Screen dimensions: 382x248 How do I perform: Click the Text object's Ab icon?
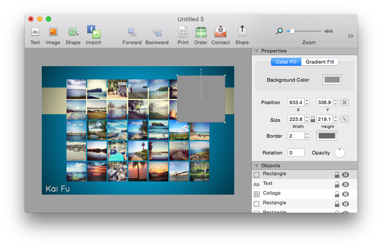point(256,184)
